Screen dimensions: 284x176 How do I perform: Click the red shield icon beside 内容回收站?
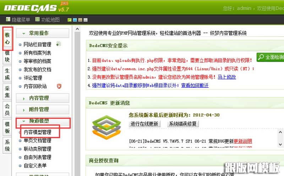(x=59, y=86)
